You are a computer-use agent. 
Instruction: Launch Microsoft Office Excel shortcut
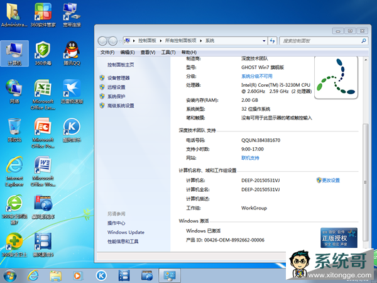coord(43,94)
